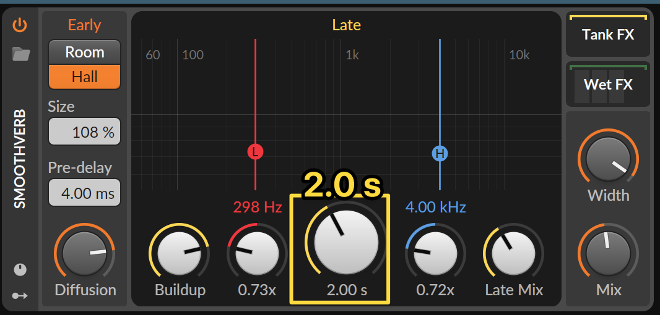This screenshot has width=660, height=315.
Task: Click the Early section label
Action: (x=85, y=25)
